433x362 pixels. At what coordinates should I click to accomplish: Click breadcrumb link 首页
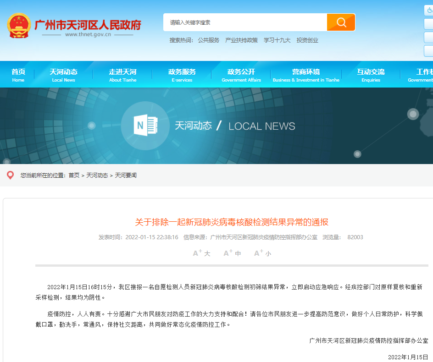pos(74,176)
